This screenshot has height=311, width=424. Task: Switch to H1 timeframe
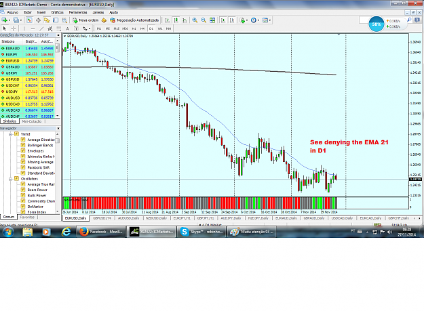(x=134, y=28)
